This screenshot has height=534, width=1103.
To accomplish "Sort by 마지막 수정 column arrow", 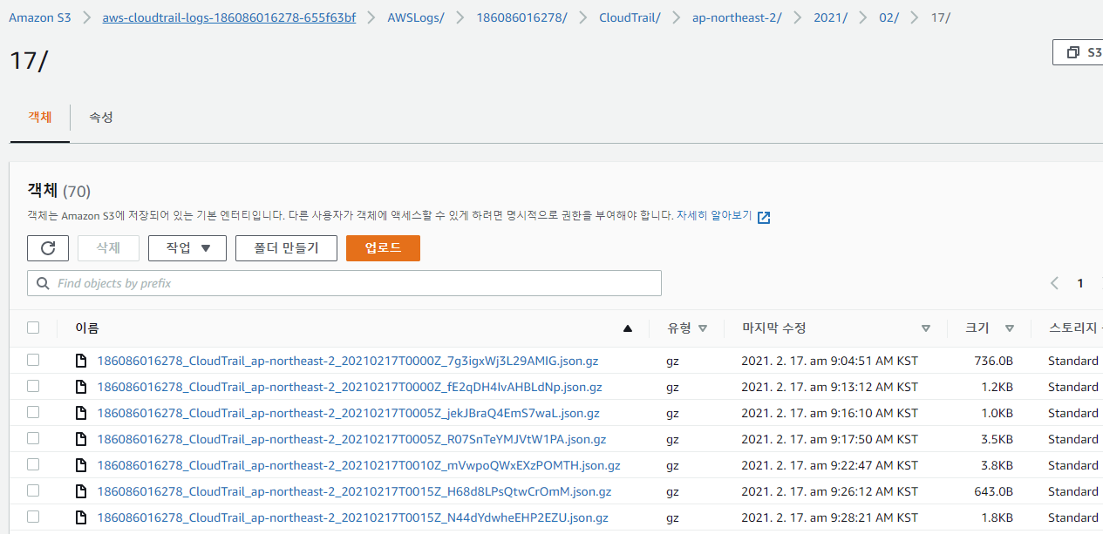I will pos(926,328).
